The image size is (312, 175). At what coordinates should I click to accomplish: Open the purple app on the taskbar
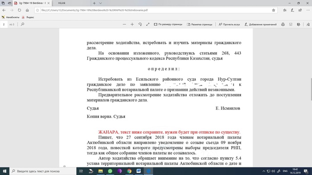pyautogui.click(x=119, y=171)
